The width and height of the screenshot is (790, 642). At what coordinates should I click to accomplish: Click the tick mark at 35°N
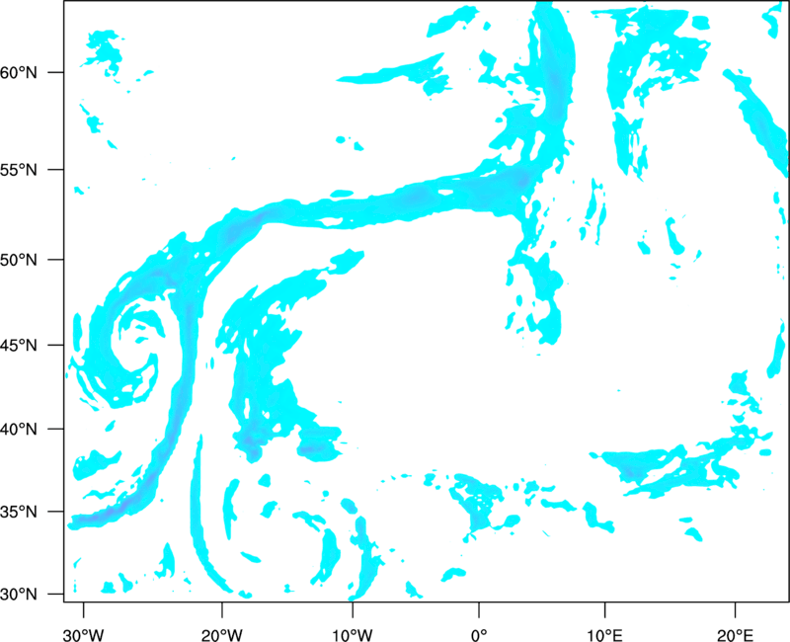tap(56, 512)
